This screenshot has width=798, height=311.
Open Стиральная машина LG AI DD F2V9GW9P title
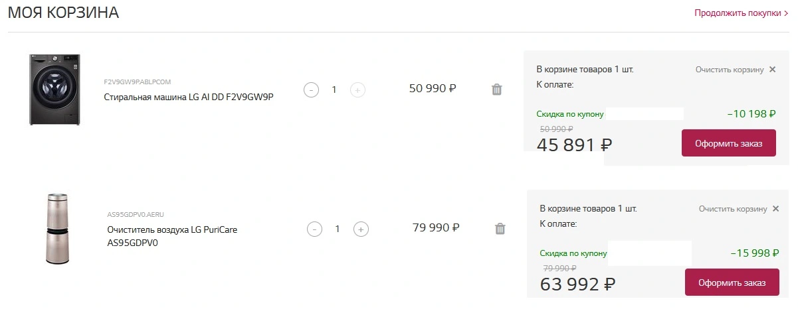[x=189, y=97]
